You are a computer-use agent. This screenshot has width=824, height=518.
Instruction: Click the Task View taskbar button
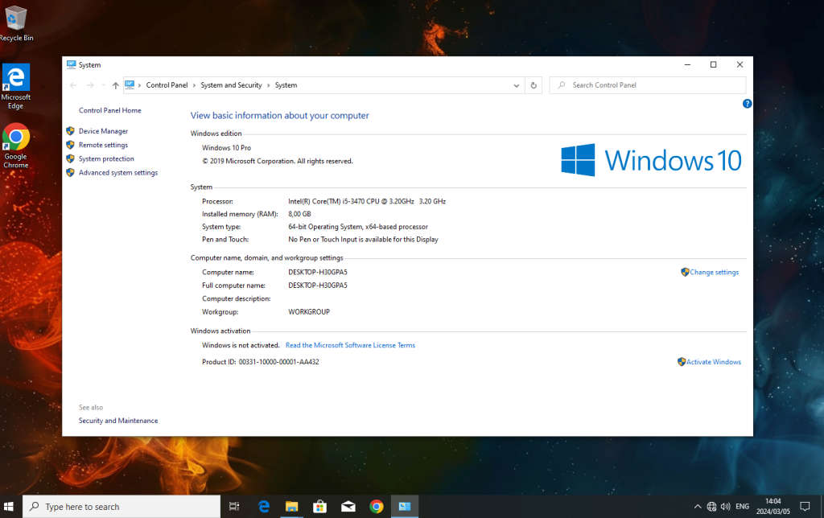234,506
